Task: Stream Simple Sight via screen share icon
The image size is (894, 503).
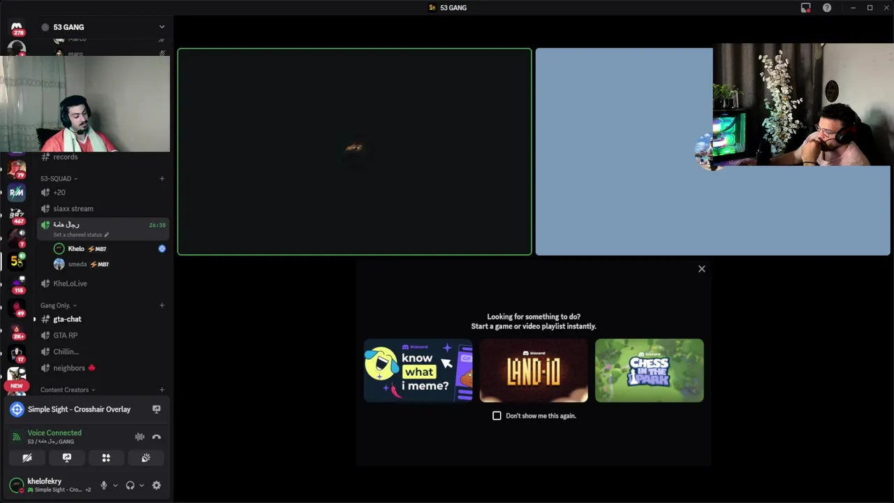Action: click(156, 409)
